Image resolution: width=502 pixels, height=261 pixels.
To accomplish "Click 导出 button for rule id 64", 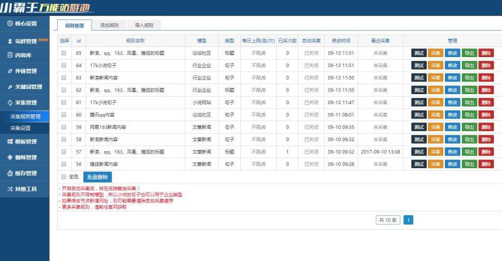I will pos(469,65).
